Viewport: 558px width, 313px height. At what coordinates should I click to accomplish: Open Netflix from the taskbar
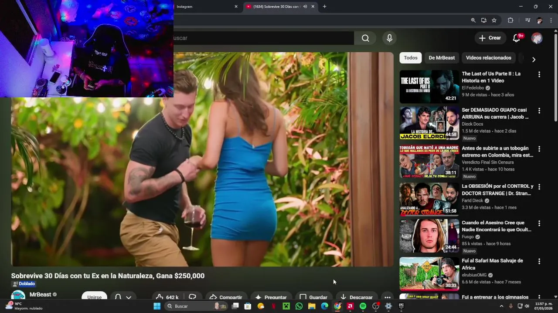coord(273,306)
